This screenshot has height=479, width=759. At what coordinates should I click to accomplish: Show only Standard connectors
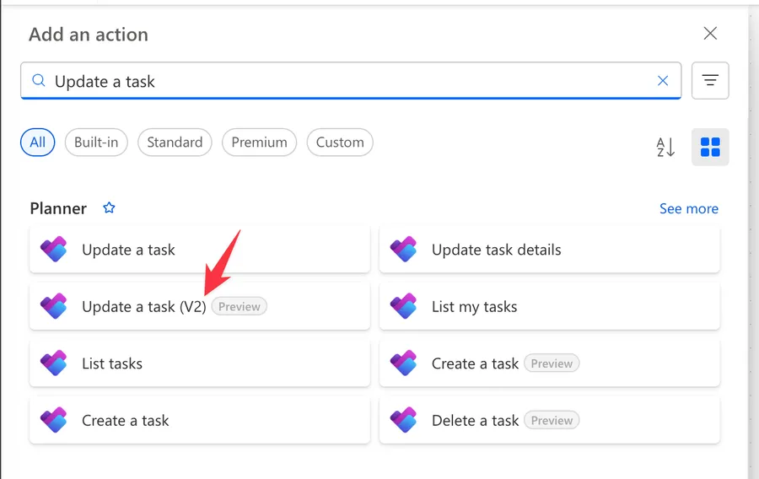(x=175, y=143)
